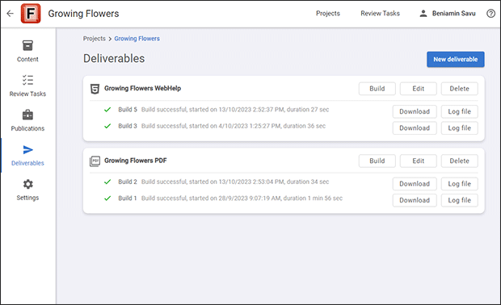Build the Growing Flowers WebHelp deliverable
The width and height of the screenshot is (501, 305).
tap(377, 89)
